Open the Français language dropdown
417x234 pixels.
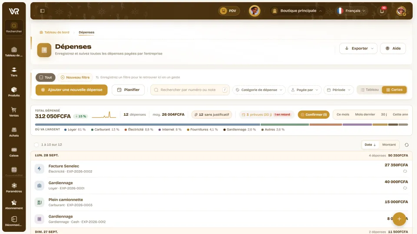[x=351, y=11]
